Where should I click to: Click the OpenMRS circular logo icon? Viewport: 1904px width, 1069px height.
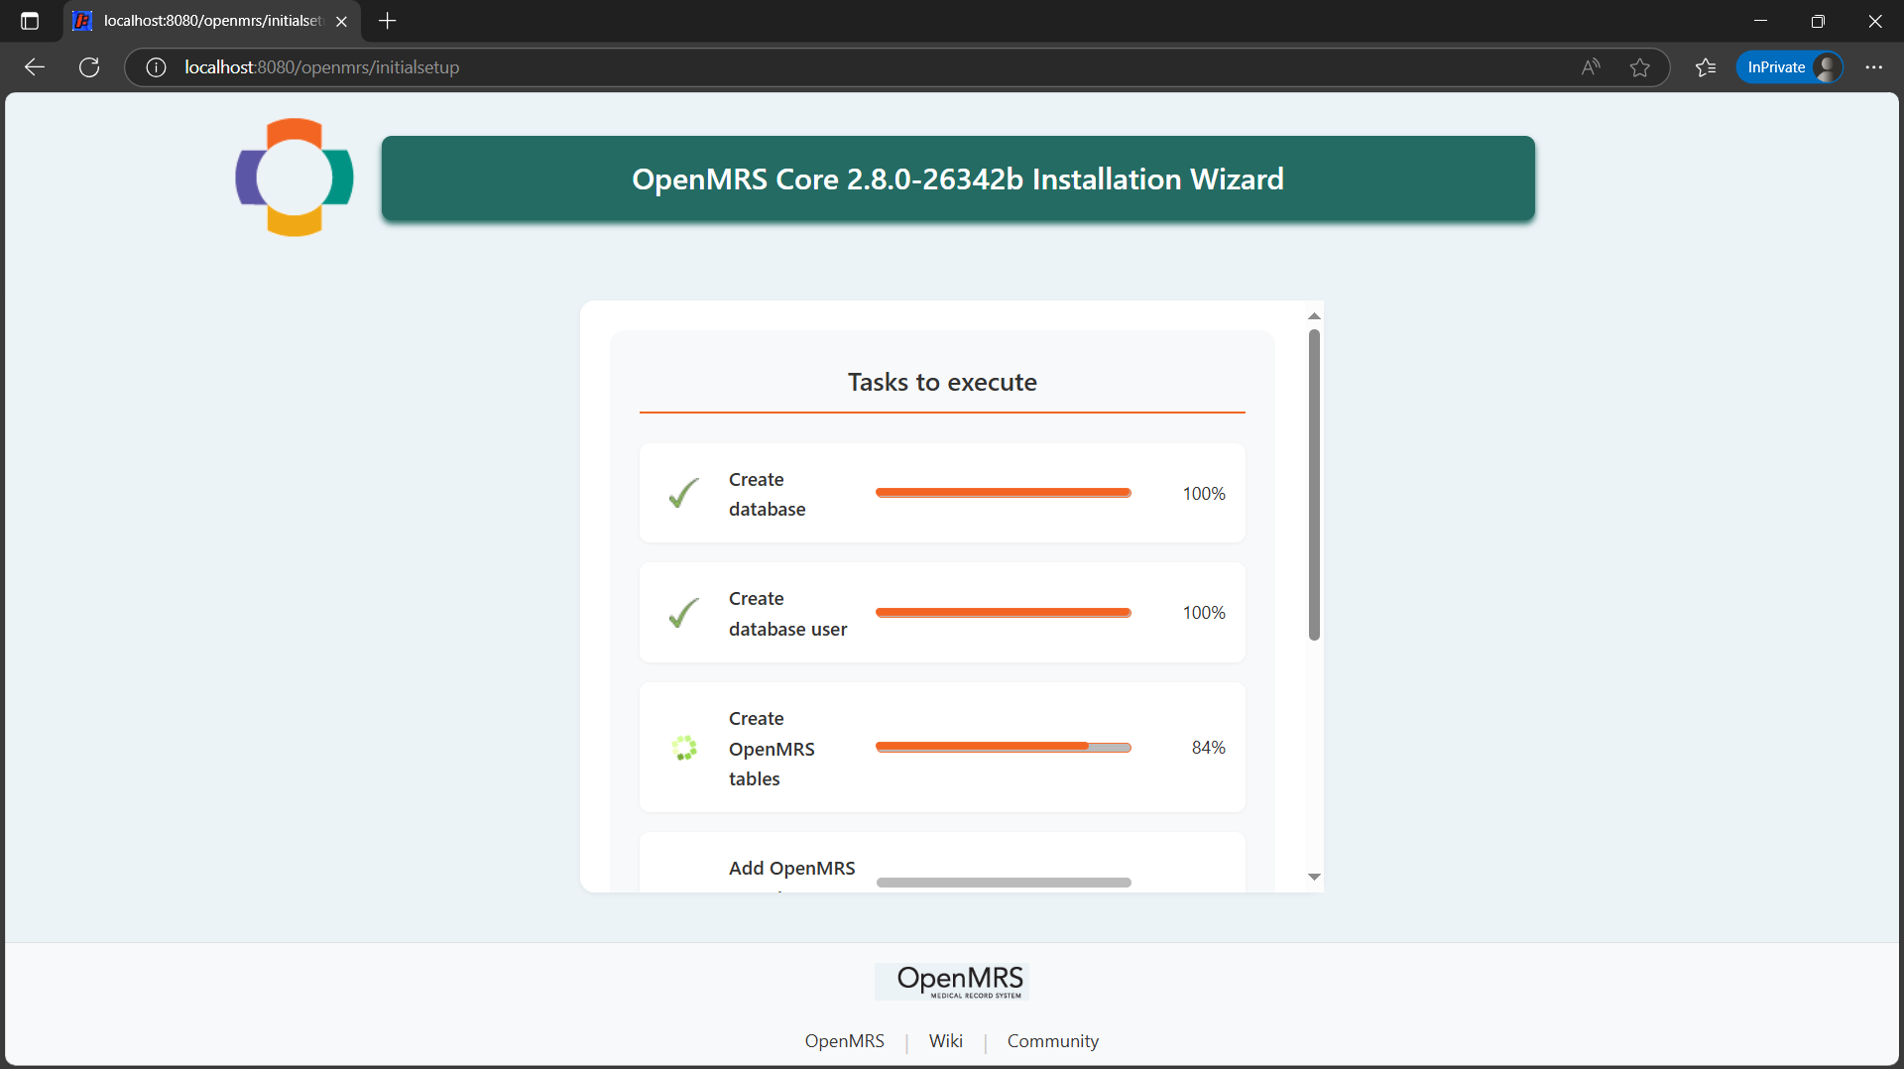294,178
